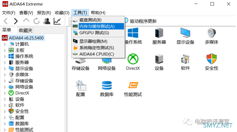
Task: Open the 帮助(H) menu
Action: (98, 13)
